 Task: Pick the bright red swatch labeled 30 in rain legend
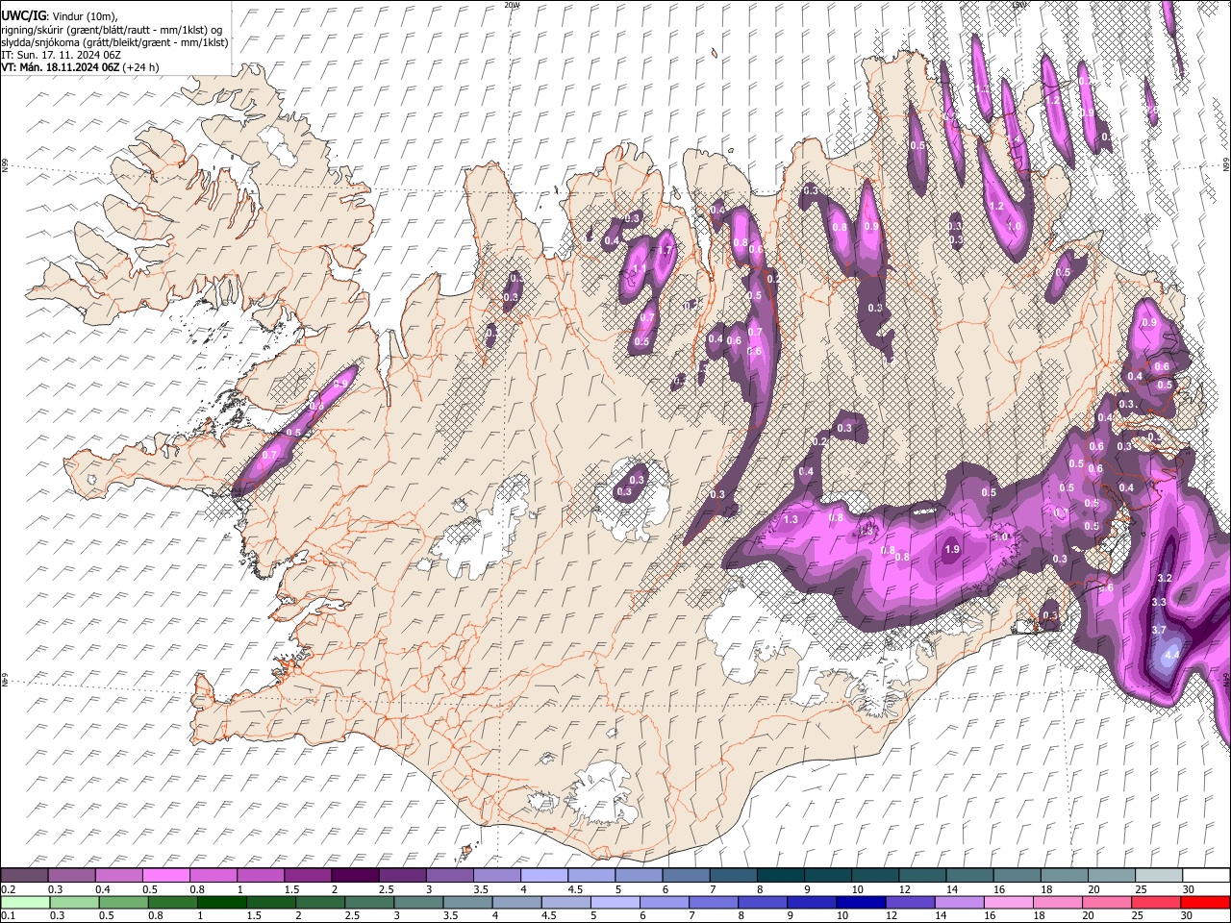tap(1204, 902)
